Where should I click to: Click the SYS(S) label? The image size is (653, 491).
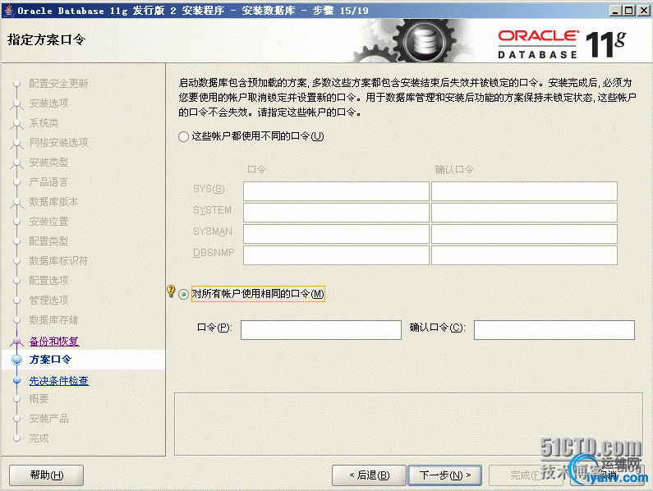coord(209,189)
